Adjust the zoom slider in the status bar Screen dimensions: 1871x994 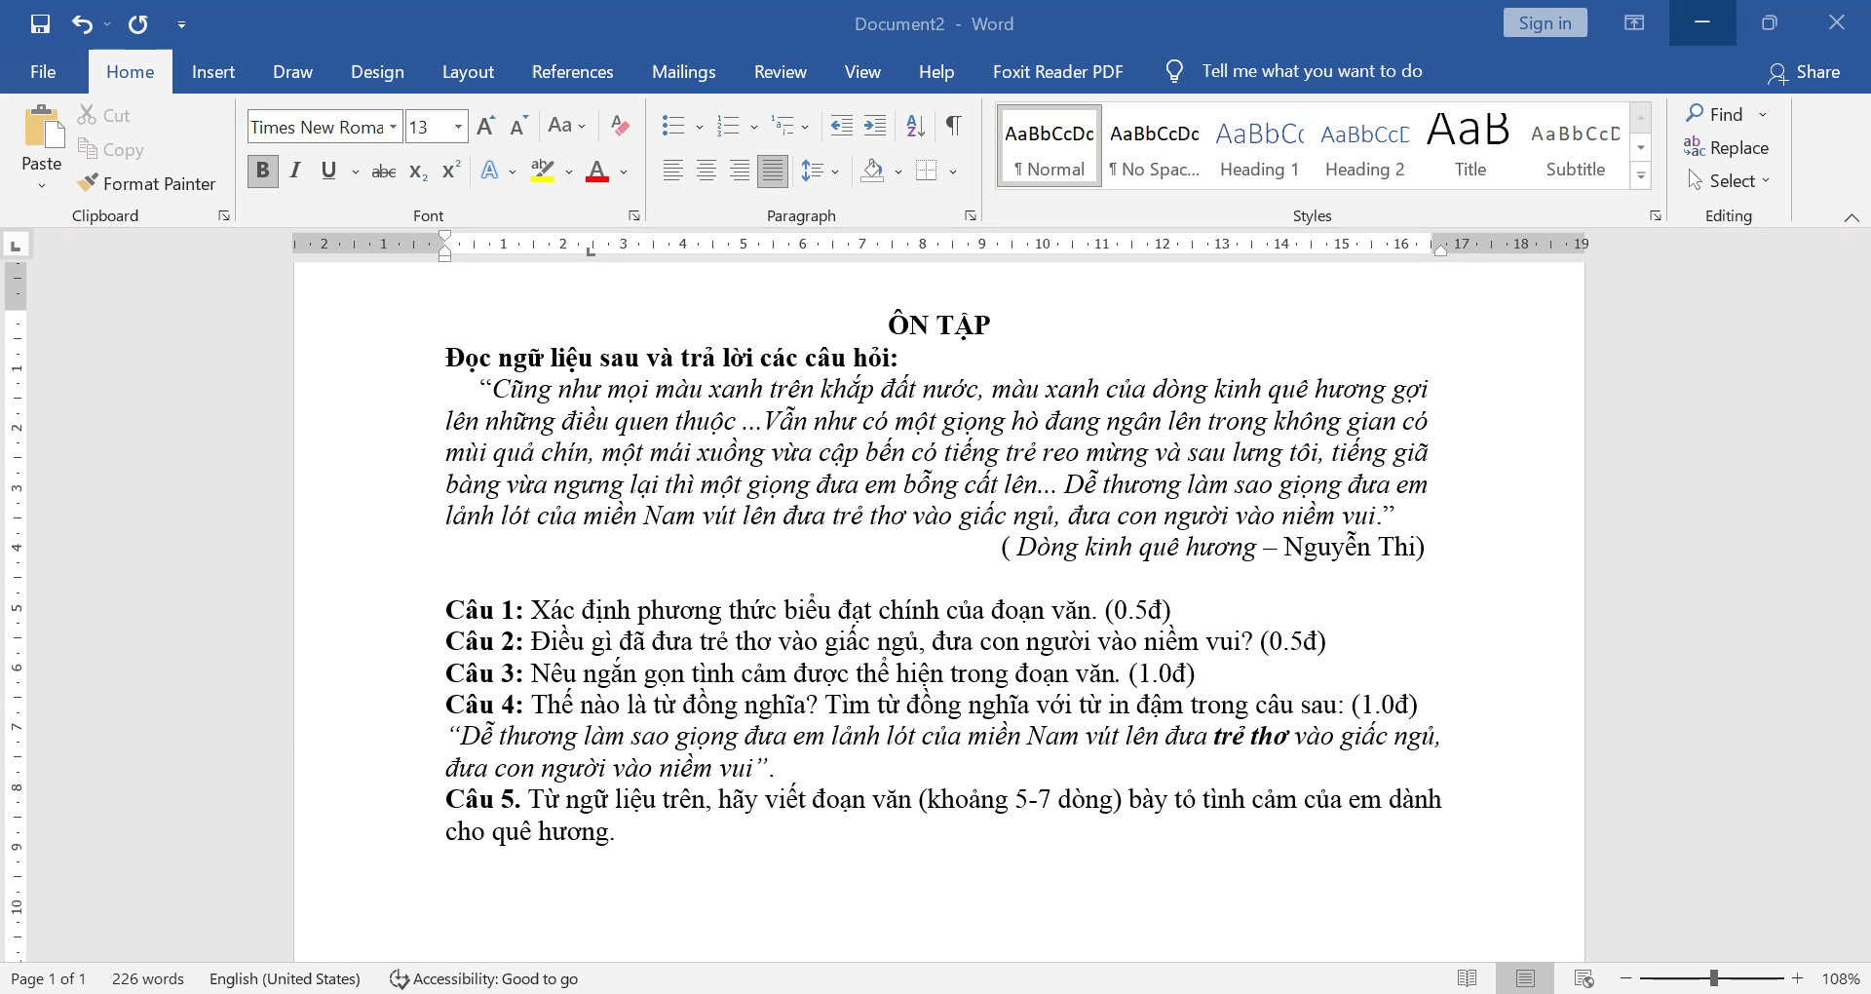(1712, 977)
